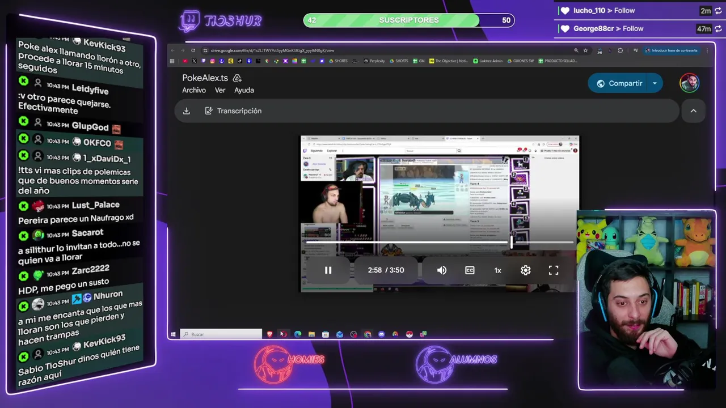Image resolution: width=726 pixels, height=408 pixels.
Task: Open the GM bookmark
Action: [419, 61]
